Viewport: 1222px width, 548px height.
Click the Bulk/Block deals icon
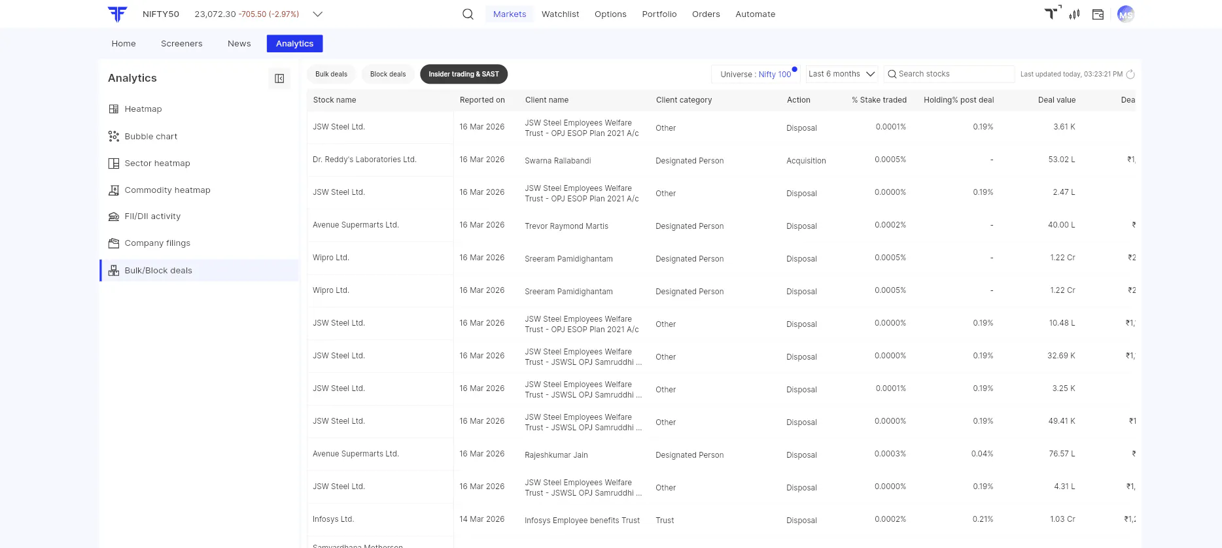(x=114, y=271)
